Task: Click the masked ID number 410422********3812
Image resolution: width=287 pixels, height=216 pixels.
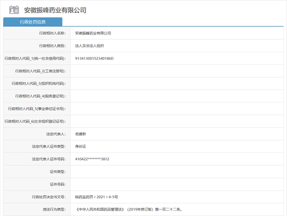Action: pos(96,159)
